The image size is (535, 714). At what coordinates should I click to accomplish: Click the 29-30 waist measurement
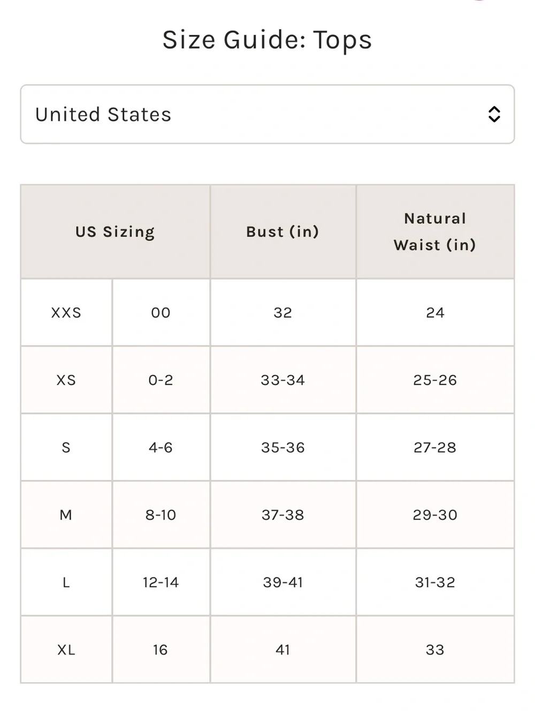(435, 515)
